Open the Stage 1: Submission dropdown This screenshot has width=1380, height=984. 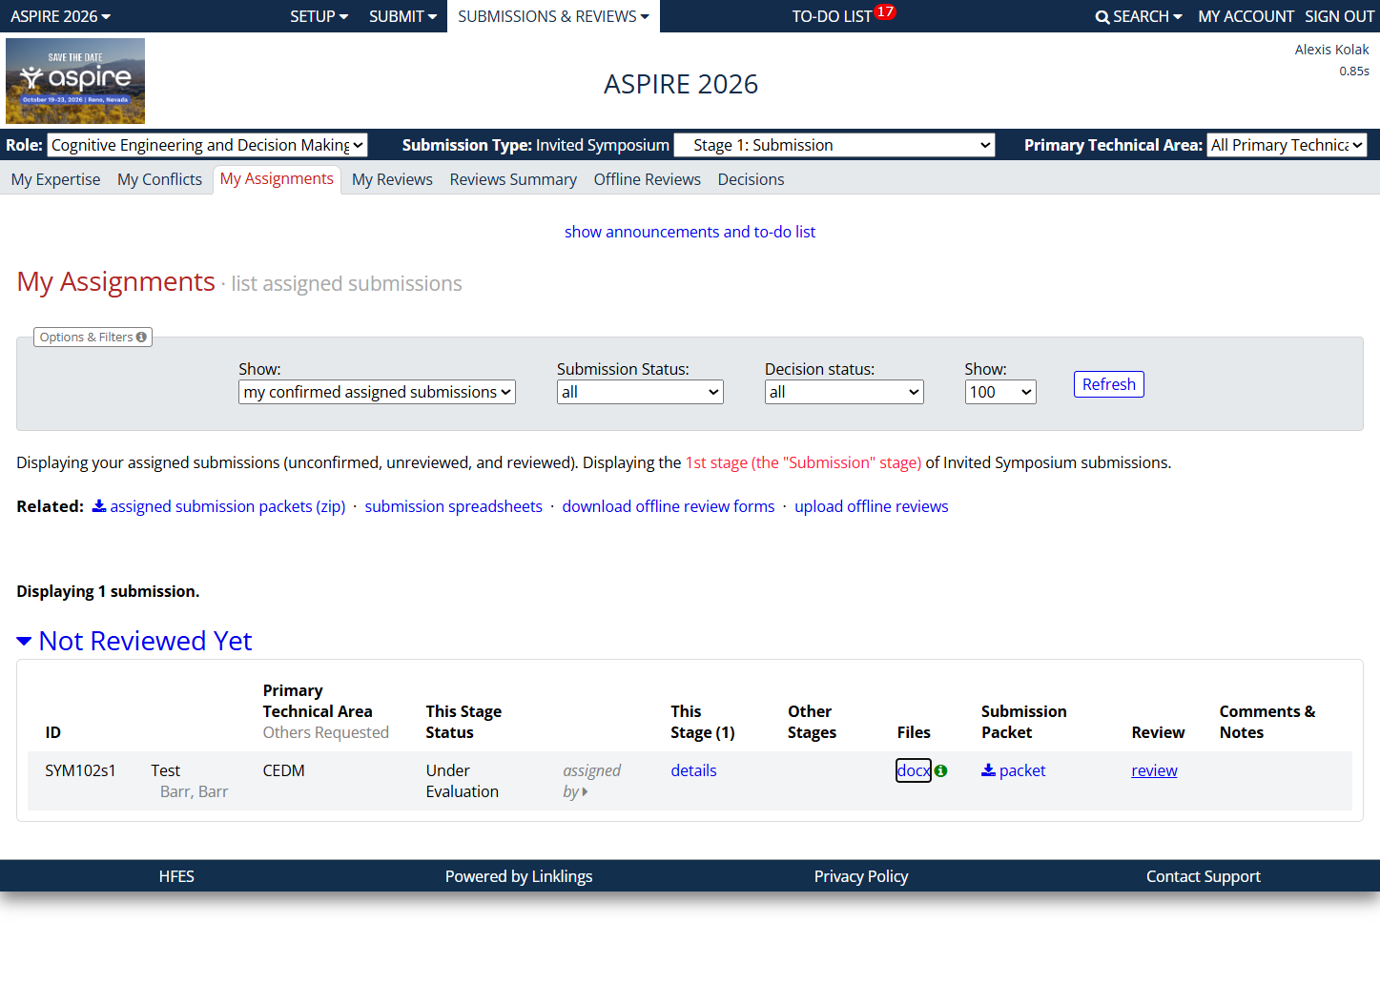[x=834, y=145]
